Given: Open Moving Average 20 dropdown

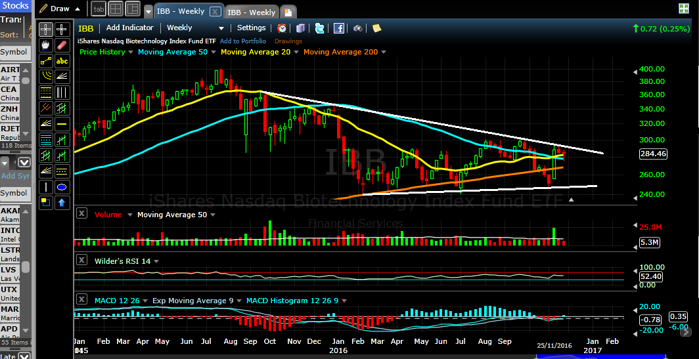Looking at the screenshot, I should (x=296, y=52).
